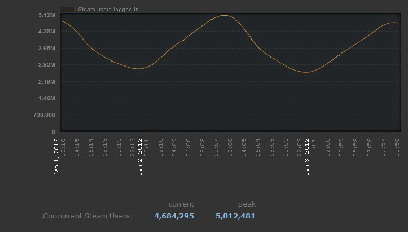Click the orange legend line swatch
Screen dimensions: 408x232
(x=67, y=10)
